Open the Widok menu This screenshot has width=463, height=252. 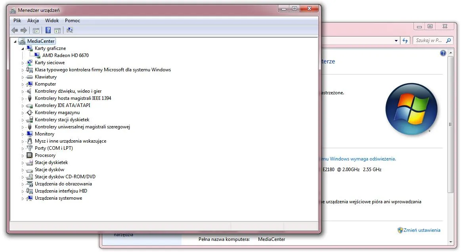[52, 21]
